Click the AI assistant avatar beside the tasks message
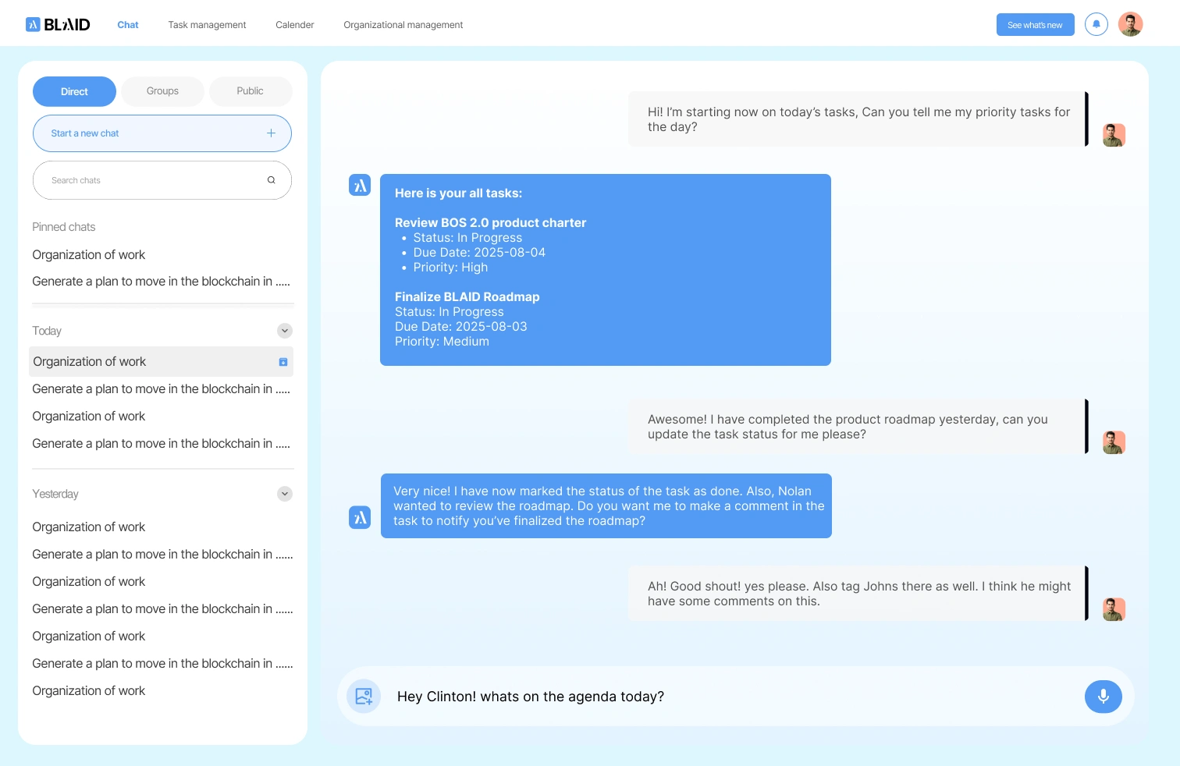Image resolution: width=1180 pixels, height=766 pixels. click(x=359, y=185)
